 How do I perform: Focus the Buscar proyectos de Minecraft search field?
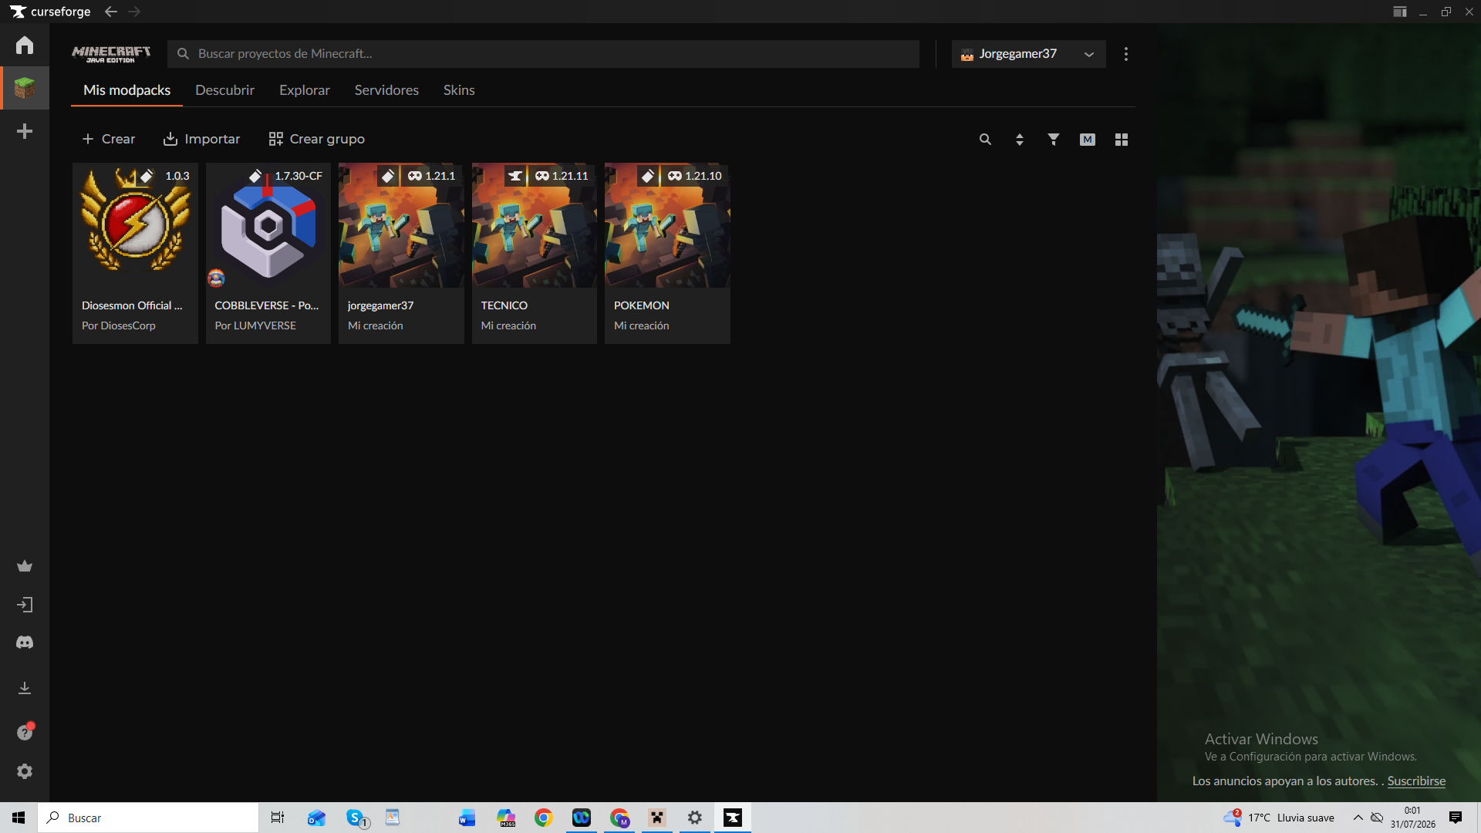tap(543, 54)
